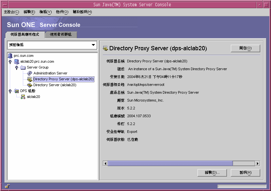The width and height of the screenshot is (271, 191).
Task: Click the prc.sun.com domain icon
Action: pos(10,56)
